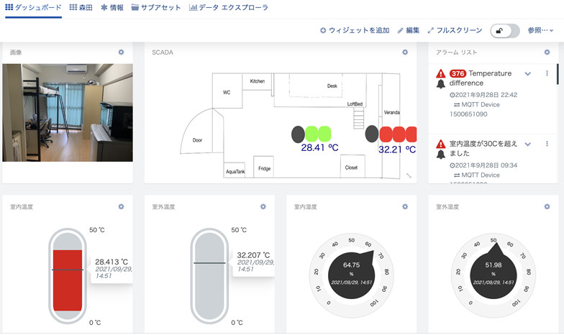The width and height of the screenshot is (564, 335).
Task: Open gear settings of 室外温度 thermometer widget
Action: [263, 207]
